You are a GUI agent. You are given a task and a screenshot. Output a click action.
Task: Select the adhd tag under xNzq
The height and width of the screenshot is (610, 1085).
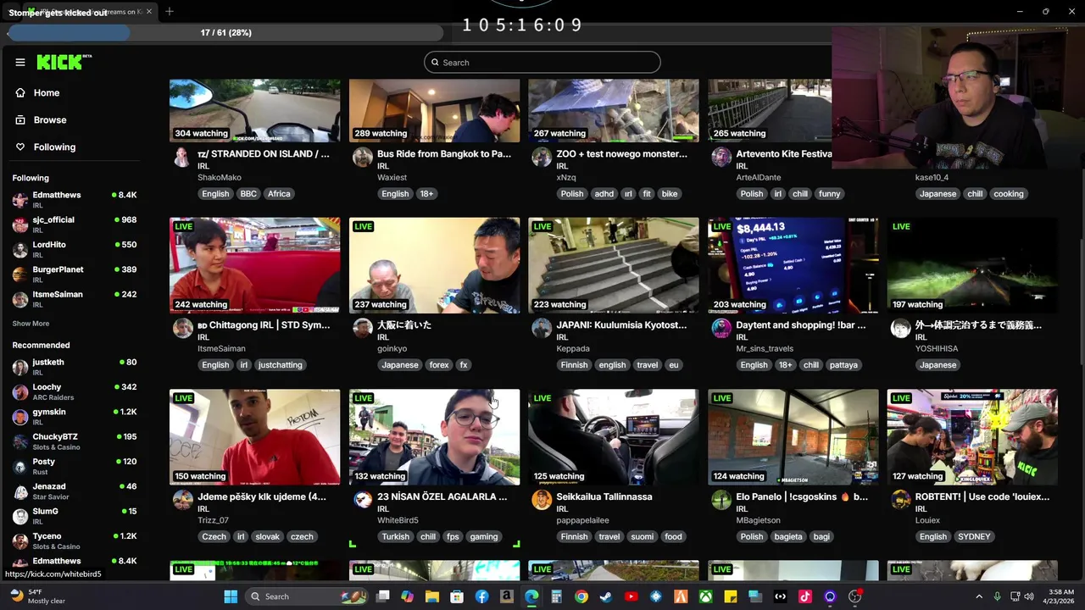point(604,194)
